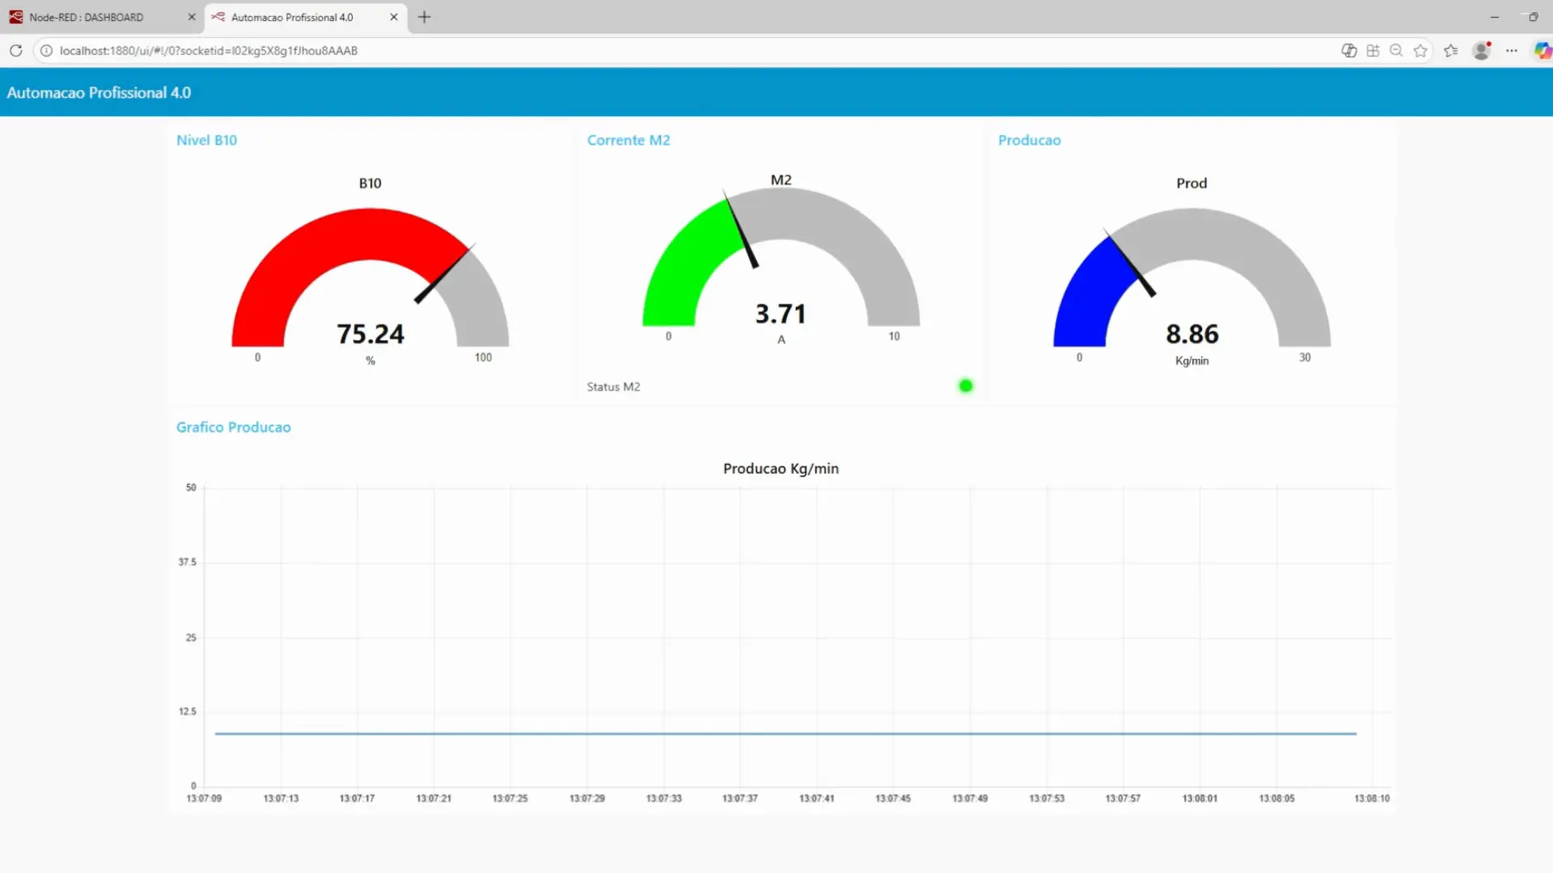Switch to the Node-RED : DASHBOARD tab
The image size is (1553, 873).
coord(87,17)
